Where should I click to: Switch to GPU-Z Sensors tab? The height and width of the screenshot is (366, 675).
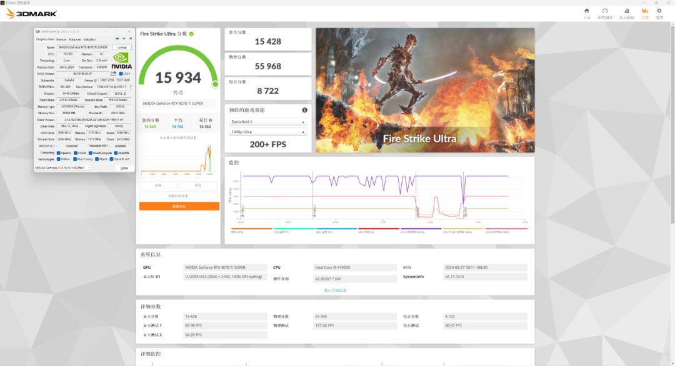pos(61,39)
